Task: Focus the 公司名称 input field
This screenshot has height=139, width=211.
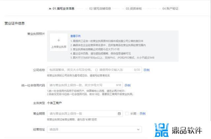Action: click(x=94, y=70)
